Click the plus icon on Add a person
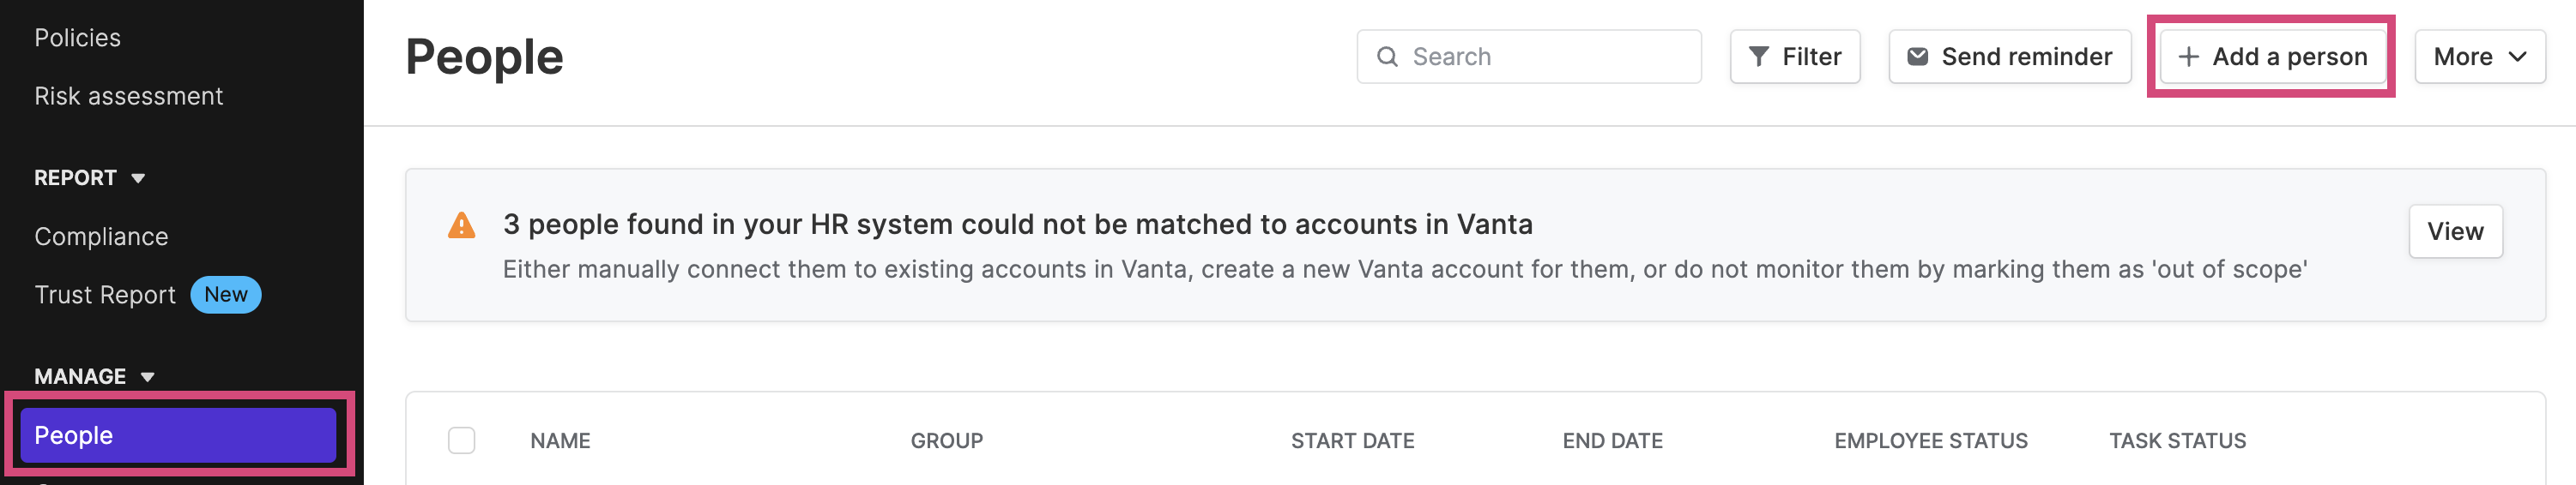 tap(2188, 57)
